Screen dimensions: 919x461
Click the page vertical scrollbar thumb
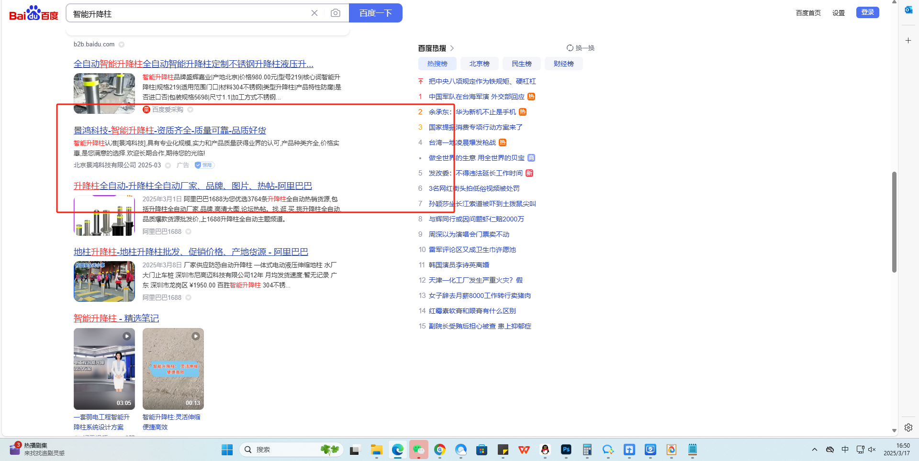pos(894,222)
